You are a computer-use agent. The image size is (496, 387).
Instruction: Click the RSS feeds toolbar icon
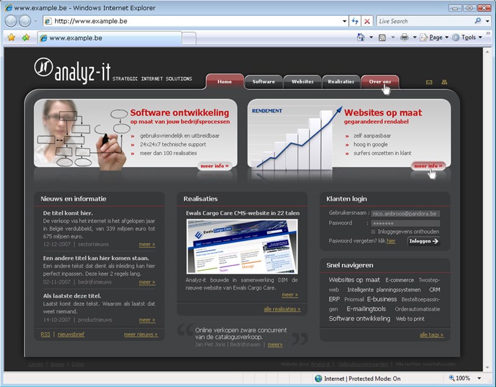(x=382, y=37)
